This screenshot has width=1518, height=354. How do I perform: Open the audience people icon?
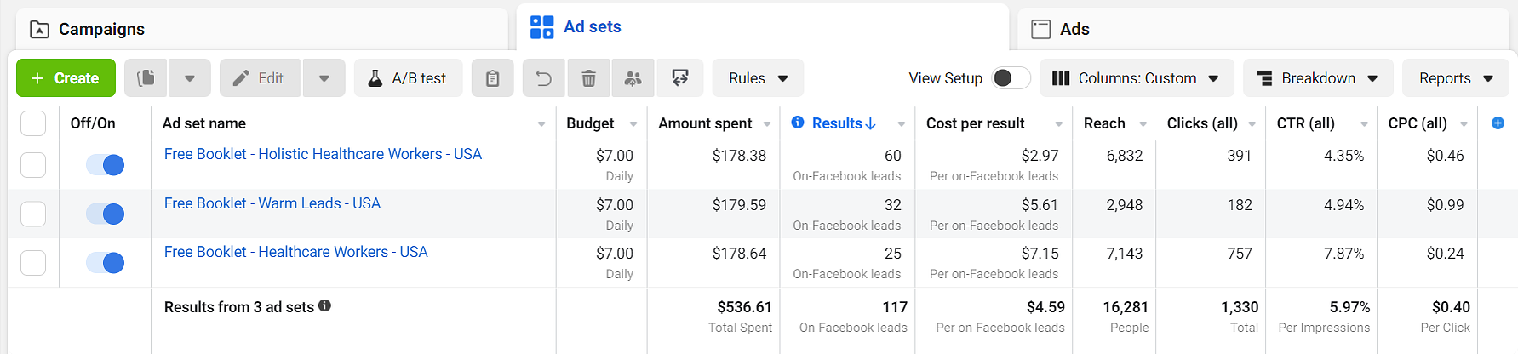click(633, 78)
